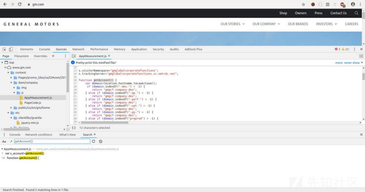Screen dimensions: 365x192
Task: Toggle match case Aa in search
Action: (4, 142)
